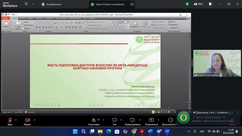
Task: Click the green encryption shield icon
Action: 187,4
